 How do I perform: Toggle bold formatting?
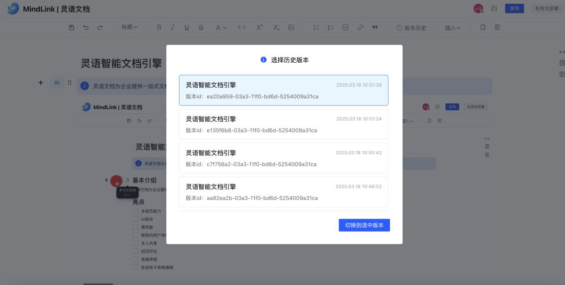[159, 27]
